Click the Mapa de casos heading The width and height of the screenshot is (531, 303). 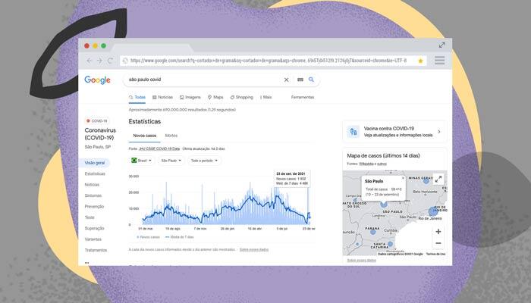(383, 156)
